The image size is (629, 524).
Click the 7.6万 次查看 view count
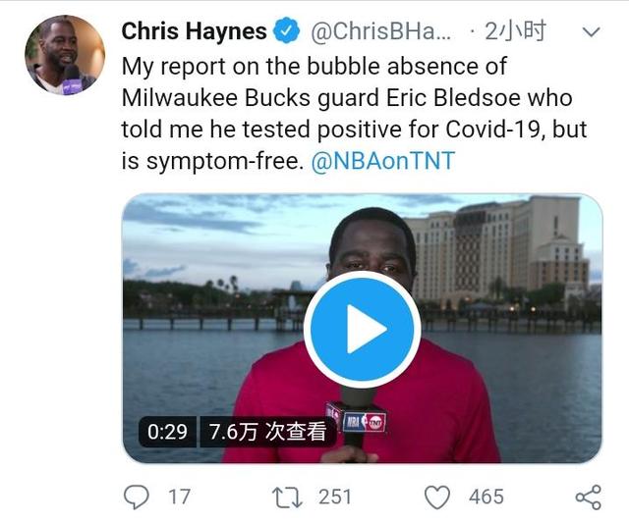[267, 432]
